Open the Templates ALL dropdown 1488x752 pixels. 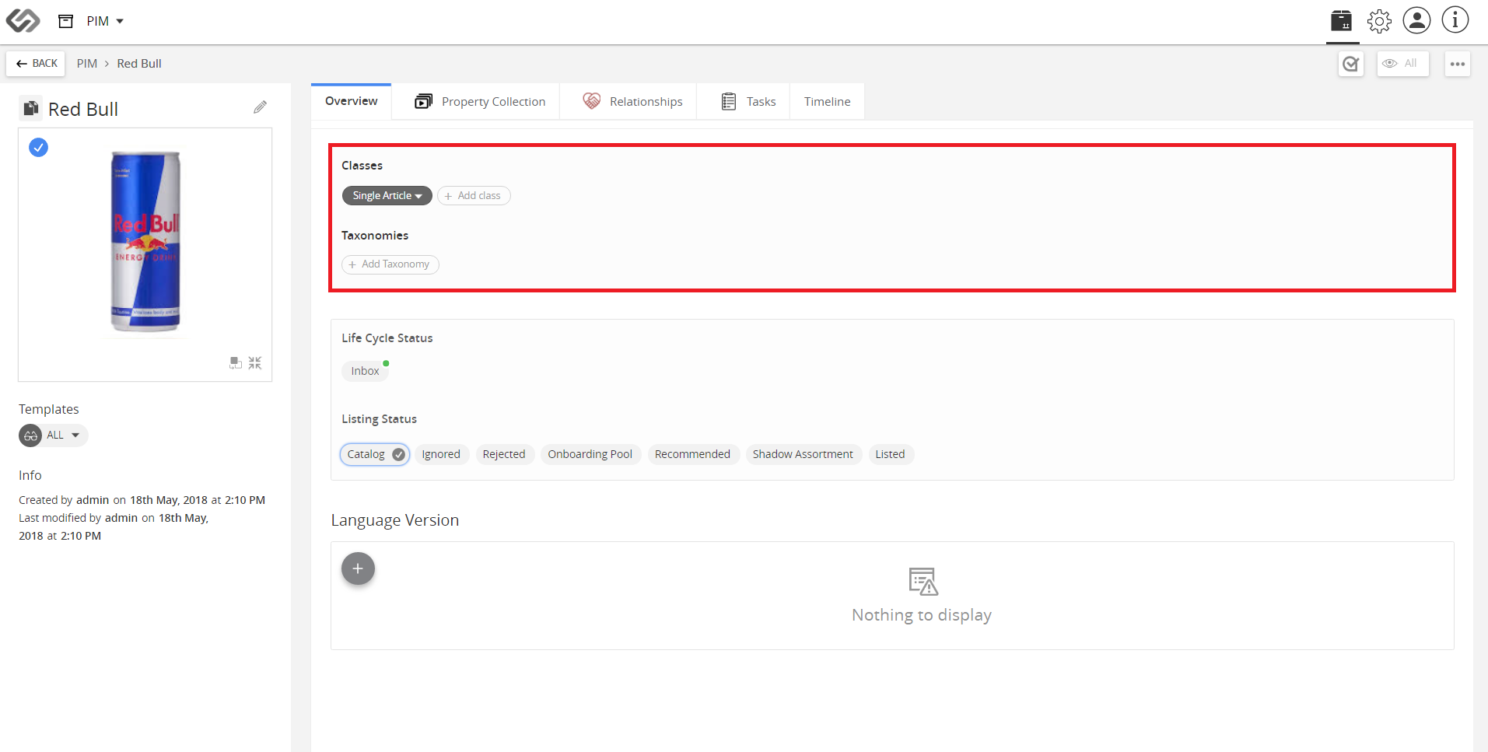54,435
